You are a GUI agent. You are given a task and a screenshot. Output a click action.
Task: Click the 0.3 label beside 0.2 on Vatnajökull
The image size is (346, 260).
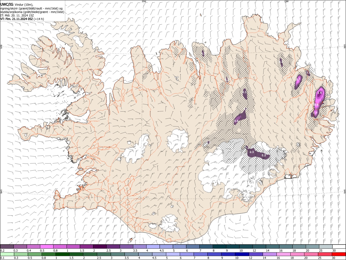pyautogui.click(x=252, y=152)
